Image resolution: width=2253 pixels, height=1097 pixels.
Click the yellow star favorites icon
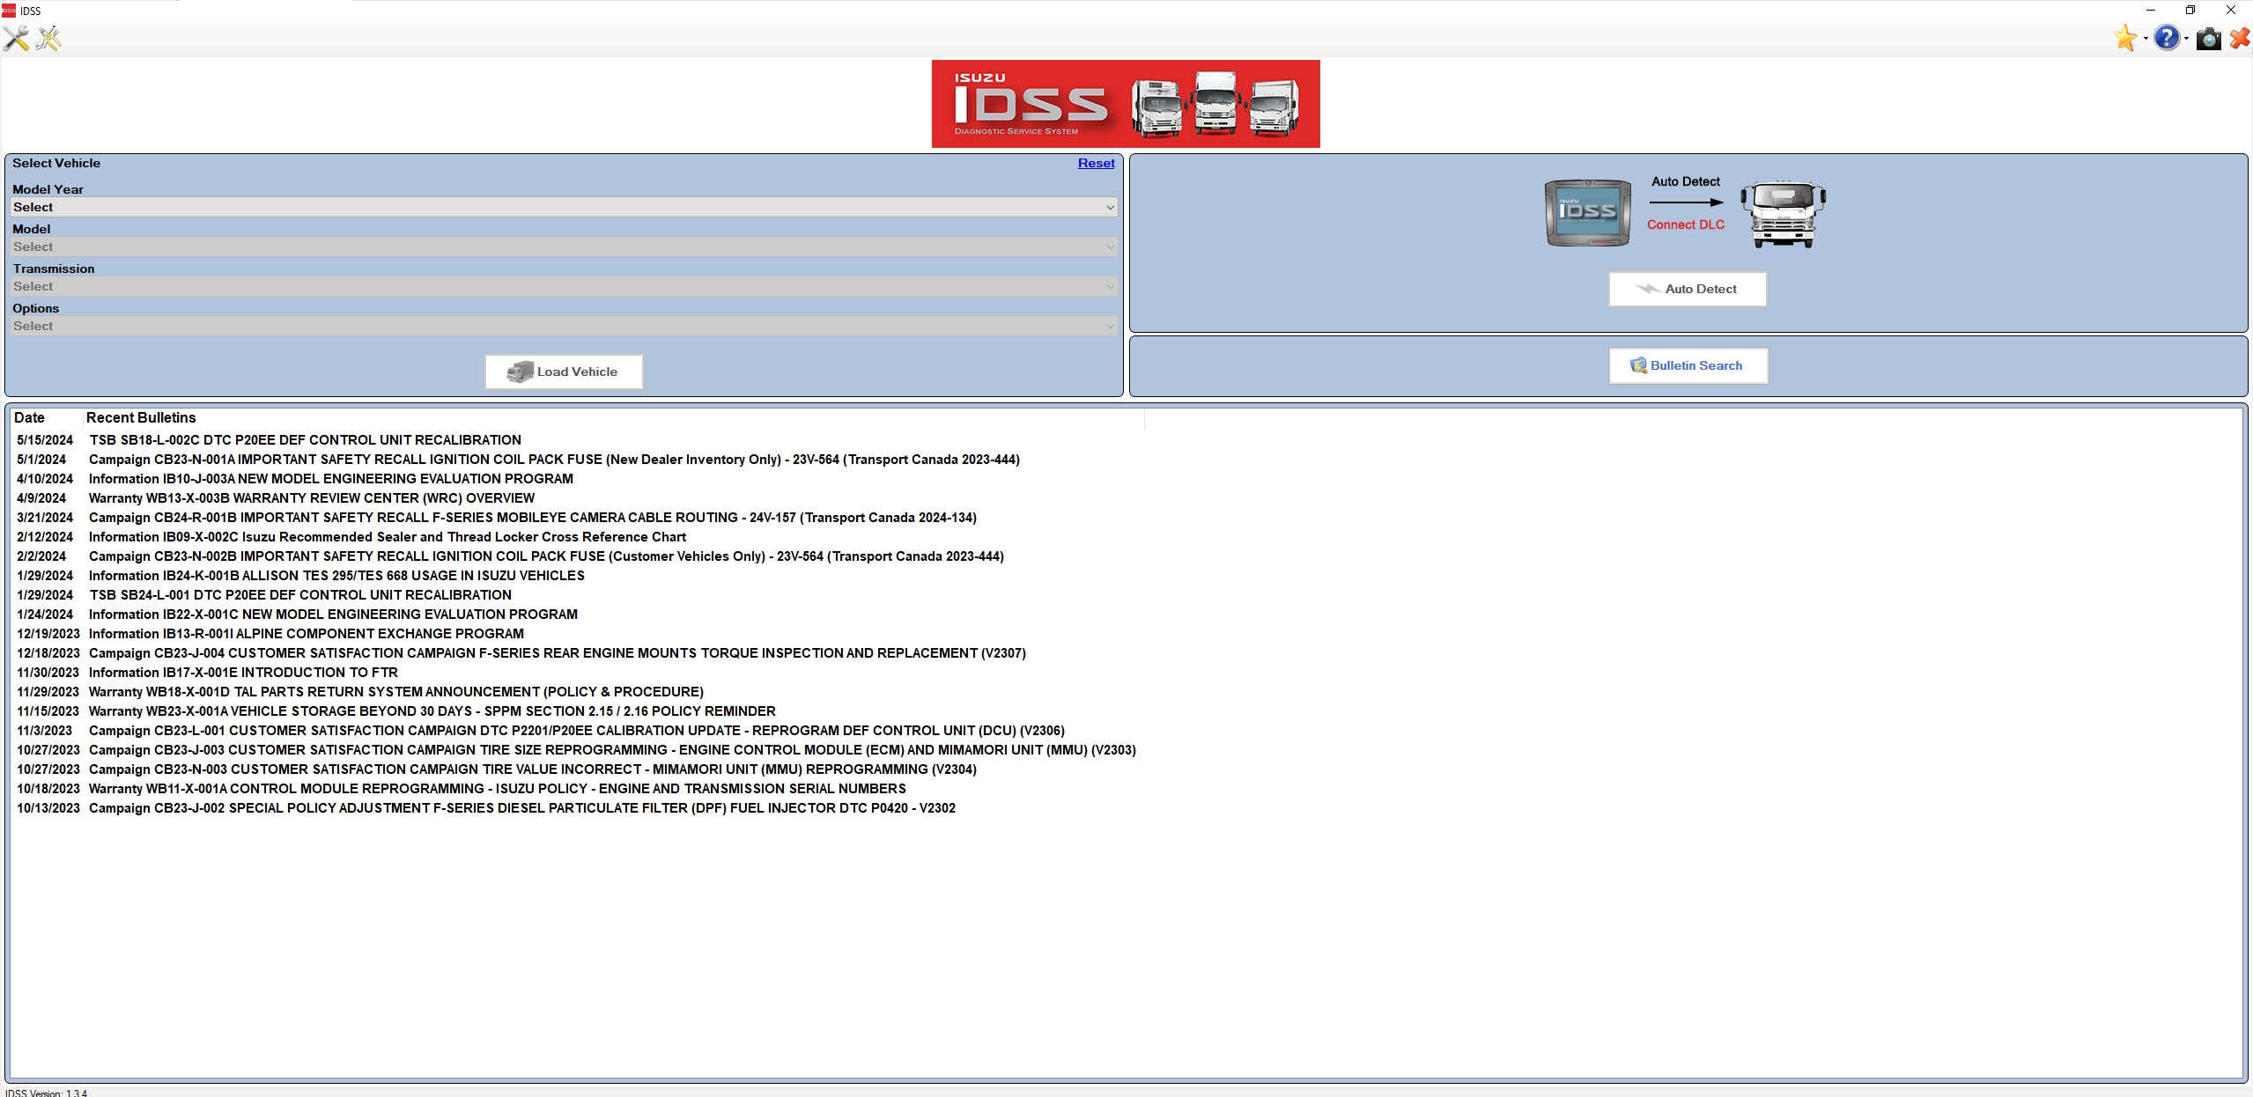(2125, 39)
